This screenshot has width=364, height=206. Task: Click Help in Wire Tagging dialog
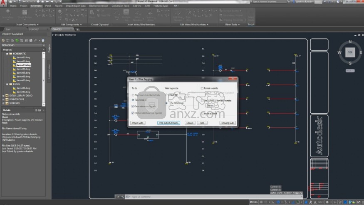(202, 123)
